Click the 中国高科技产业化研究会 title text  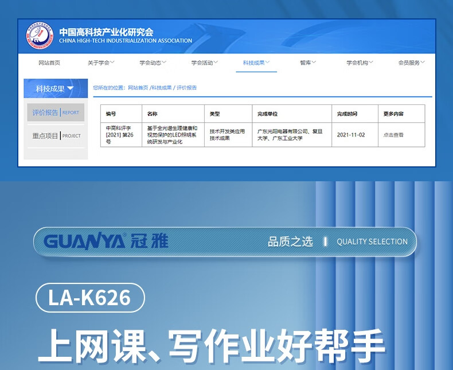click(106, 32)
